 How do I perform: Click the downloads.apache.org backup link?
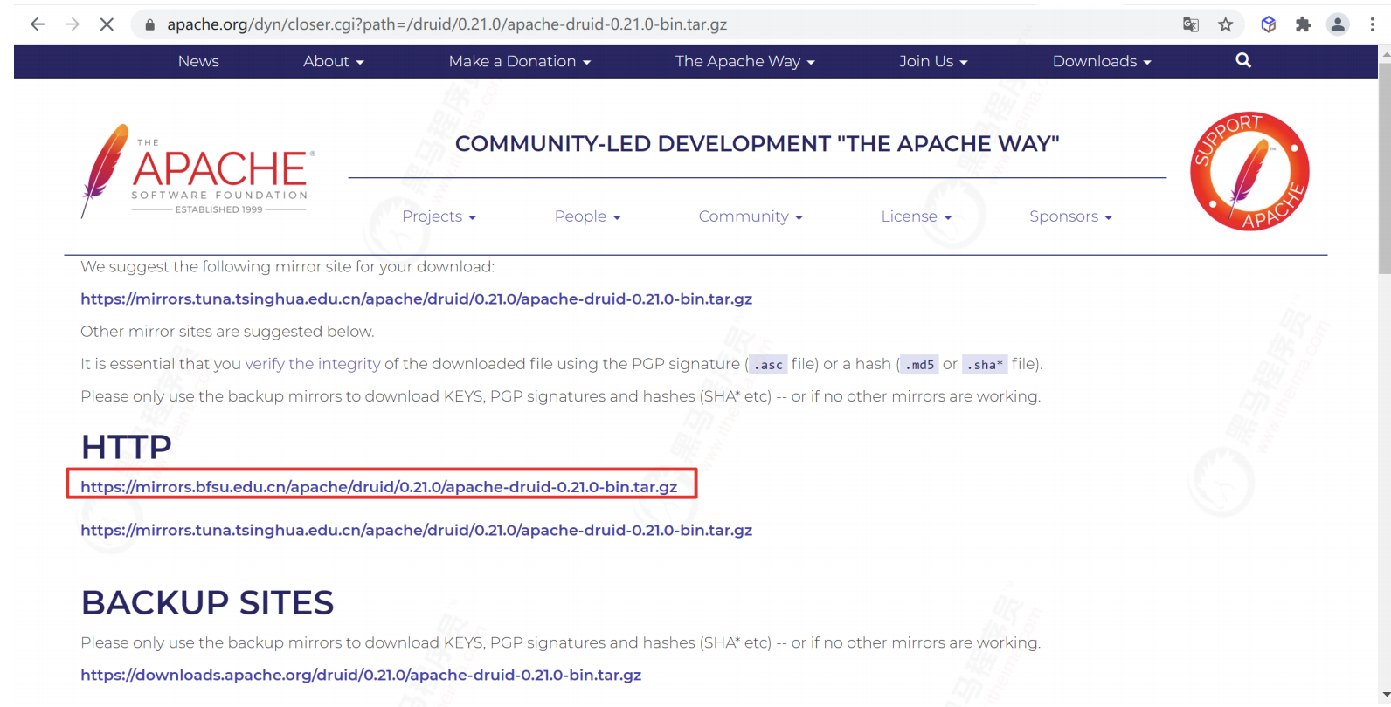361,675
